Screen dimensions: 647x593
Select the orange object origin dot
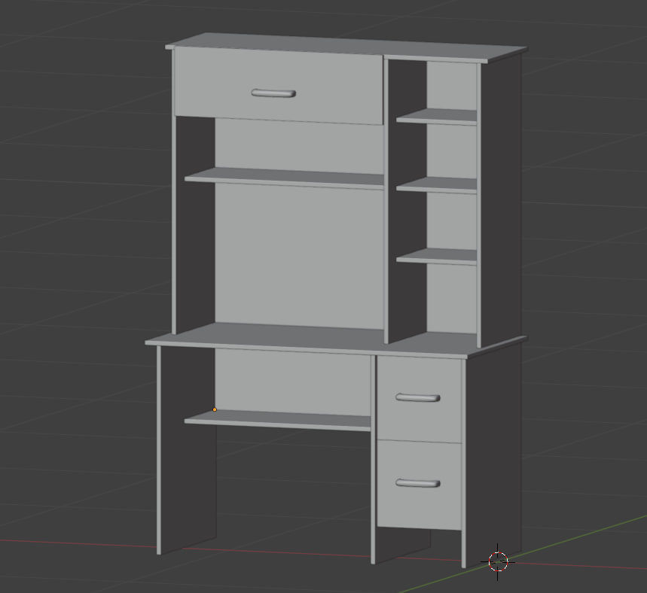pos(215,409)
